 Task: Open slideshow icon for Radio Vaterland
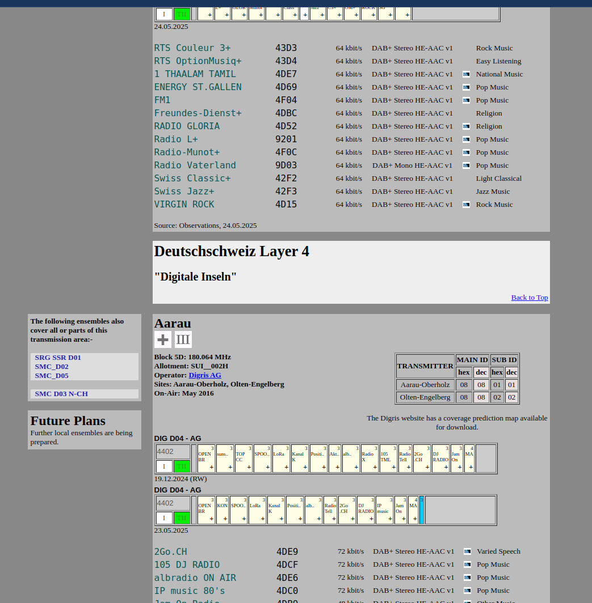pyautogui.click(x=466, y=165)
